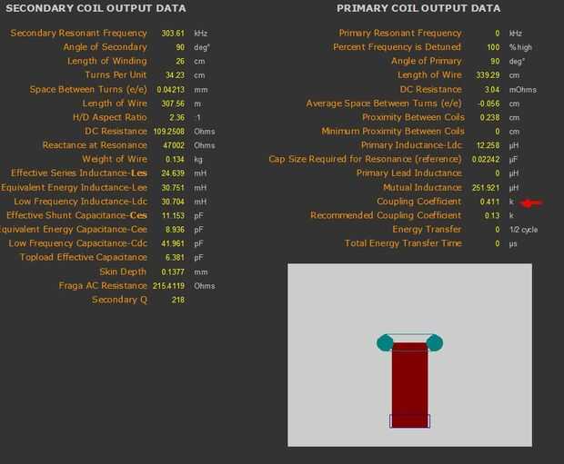Select the Secondary Q value 218

[178, 300]
